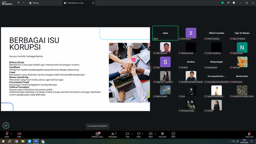Viewport: 256px width, 144px height.
Task: Select the Bertha Karin participant tile
Action: coord(242,76)
